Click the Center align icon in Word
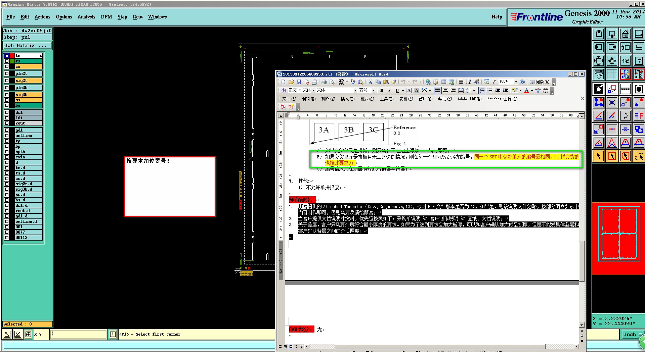 pos(445,91)
